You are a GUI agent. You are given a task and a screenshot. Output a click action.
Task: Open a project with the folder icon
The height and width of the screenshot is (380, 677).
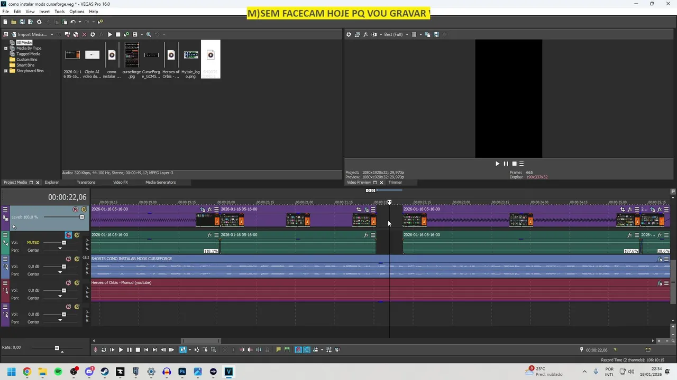pyautogui.click(x=13, y=22)
